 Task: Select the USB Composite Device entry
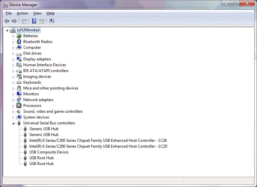click(49, 152)
